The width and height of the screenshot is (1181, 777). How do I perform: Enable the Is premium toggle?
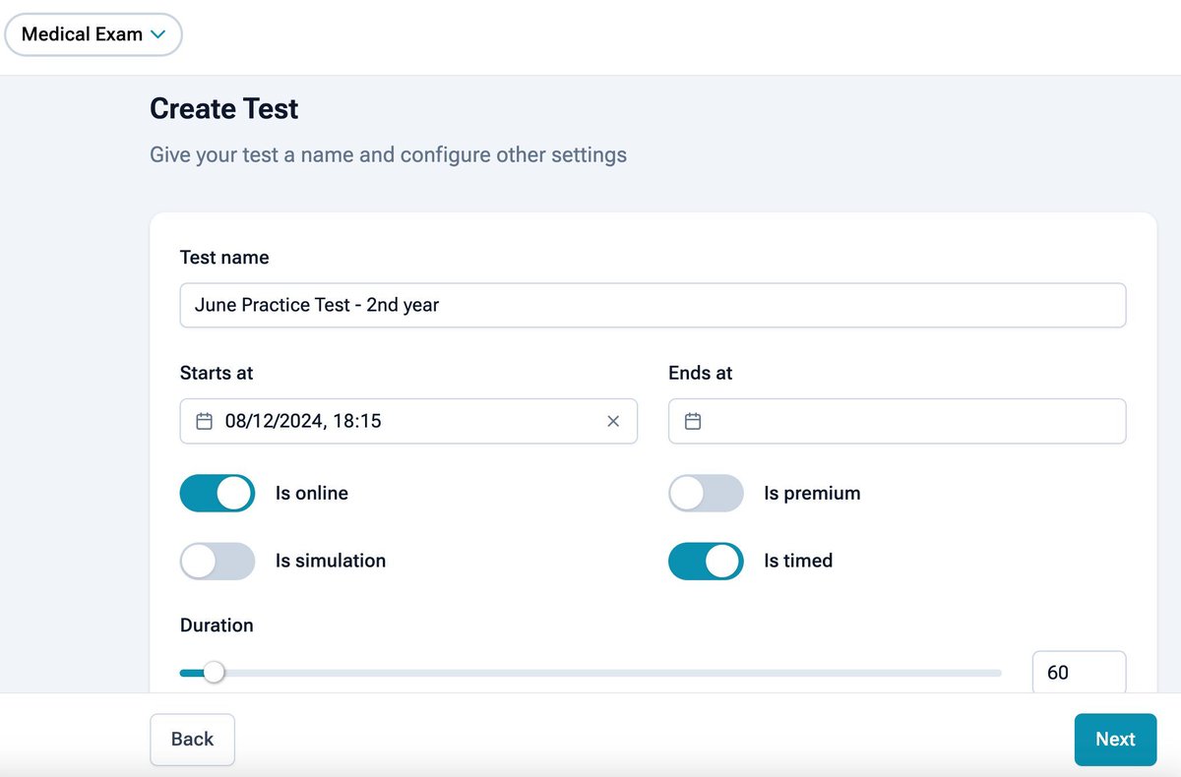click(706, 493)
